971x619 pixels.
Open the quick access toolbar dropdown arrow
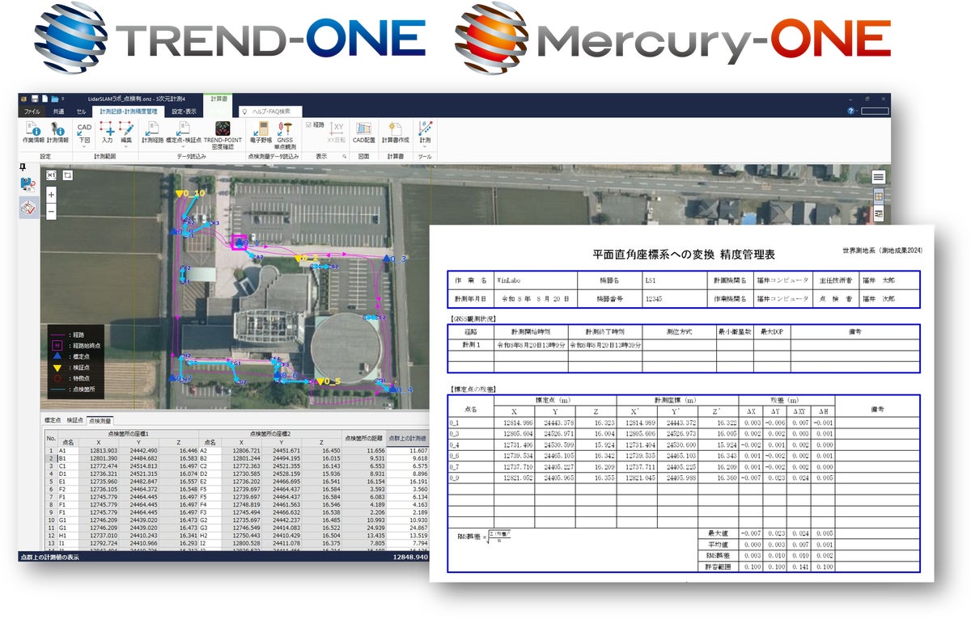click(x=63, y=99)
